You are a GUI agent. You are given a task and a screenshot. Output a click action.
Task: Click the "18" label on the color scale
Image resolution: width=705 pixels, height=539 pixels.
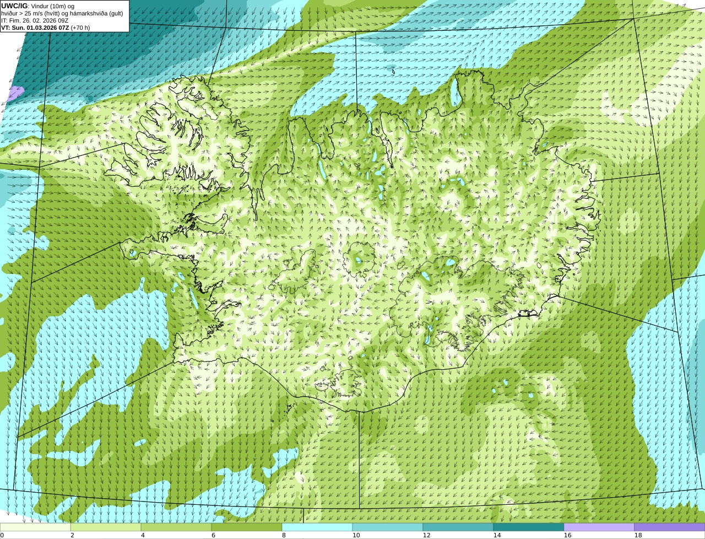coord(638,535)
